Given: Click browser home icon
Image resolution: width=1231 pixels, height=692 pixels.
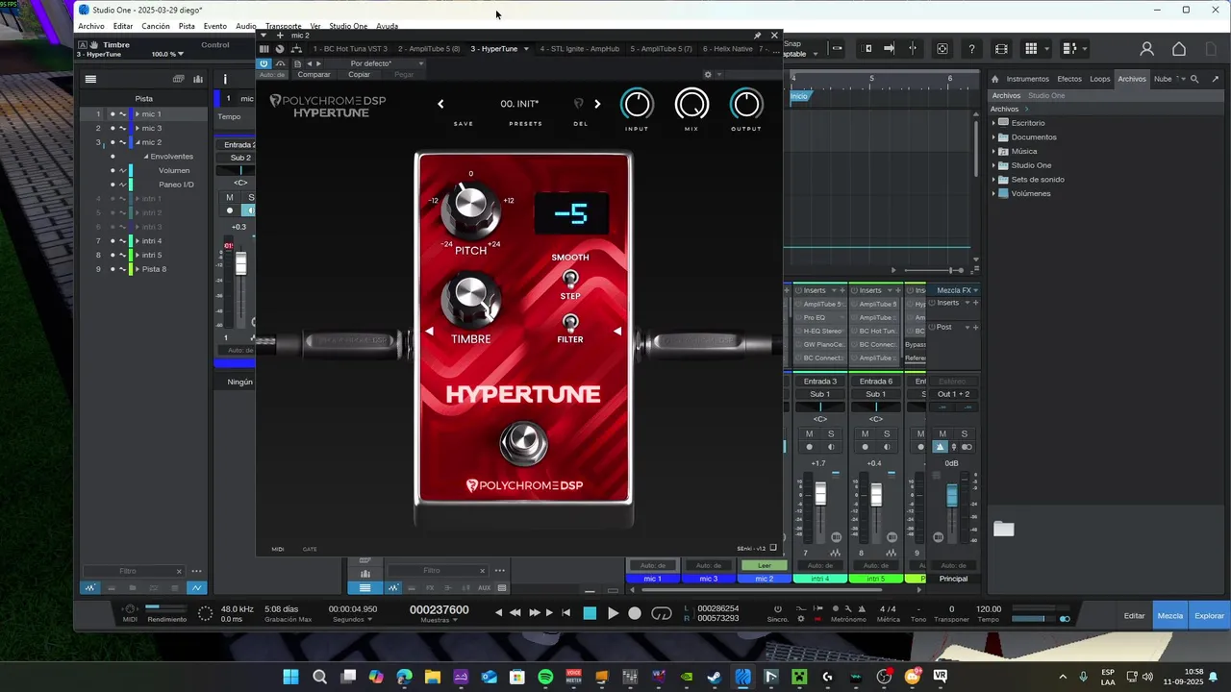Looking at the screenshot, I should point(995,79).
